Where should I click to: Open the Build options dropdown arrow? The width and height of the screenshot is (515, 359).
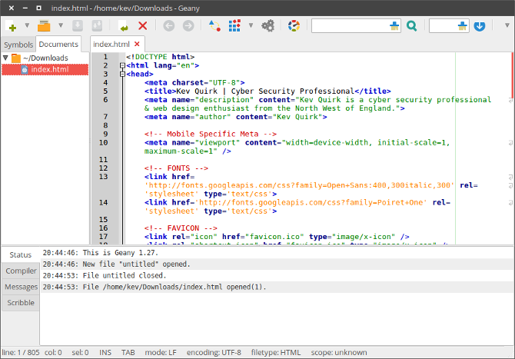tap(251, 25)
